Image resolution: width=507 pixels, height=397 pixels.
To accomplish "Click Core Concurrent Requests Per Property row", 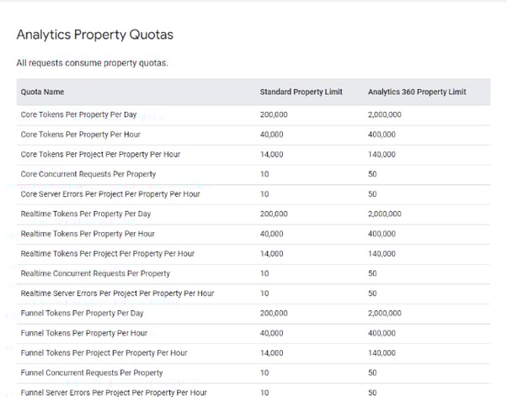I will click(x=88, y=174).
